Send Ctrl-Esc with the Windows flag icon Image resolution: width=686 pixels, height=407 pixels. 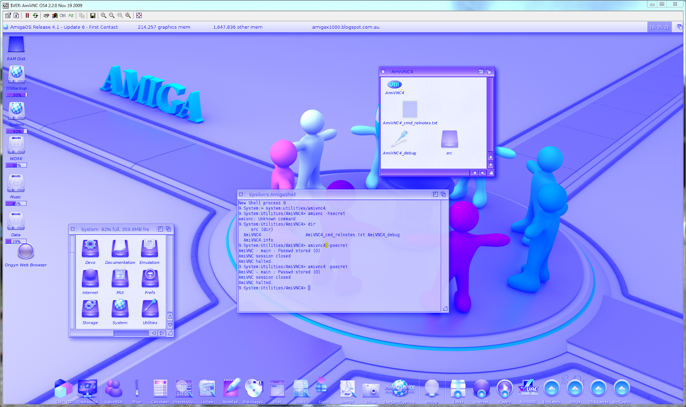[54, 15]
